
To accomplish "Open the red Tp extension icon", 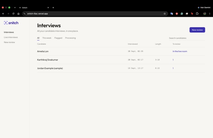I will pos(192,13).
